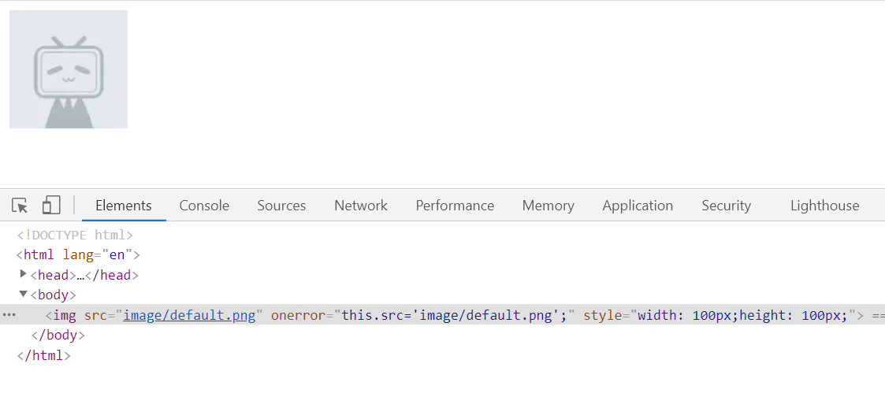
Task: Switch to the Security tab
Action: point(727,206)
